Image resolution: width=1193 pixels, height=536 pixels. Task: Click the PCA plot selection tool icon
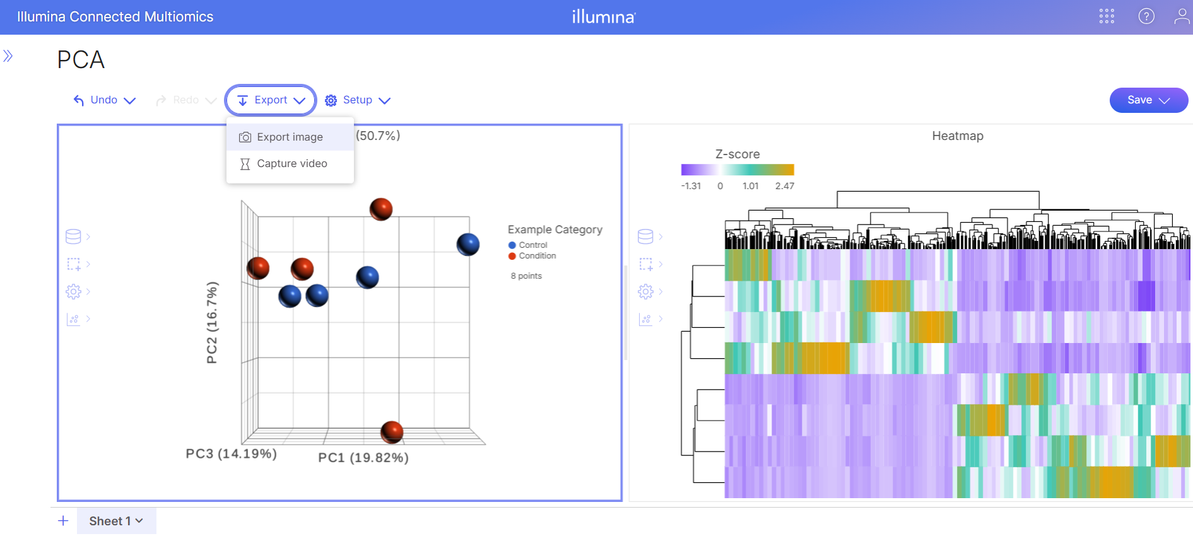[74, 264]
